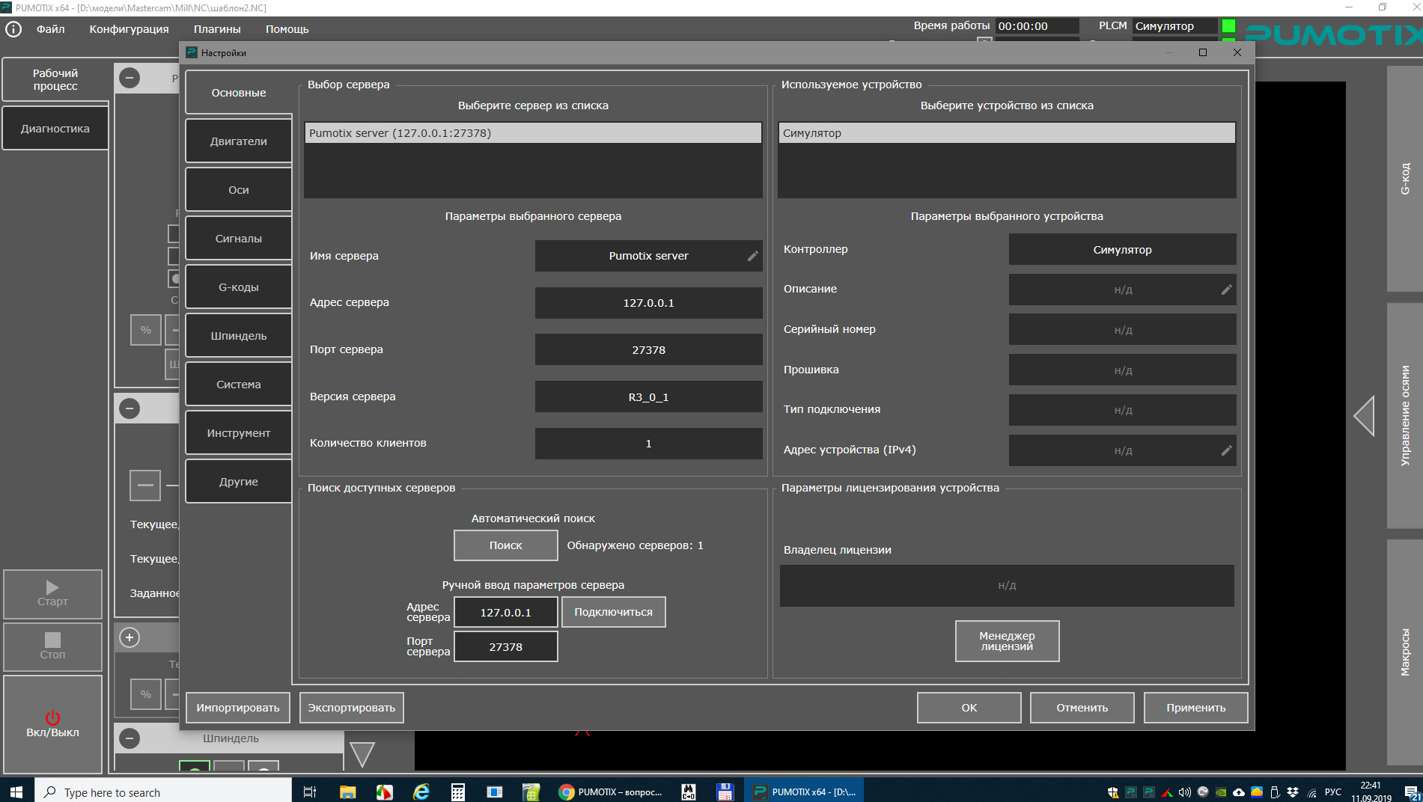
Task: Open the Диагностика view
Action: (55, 129)
